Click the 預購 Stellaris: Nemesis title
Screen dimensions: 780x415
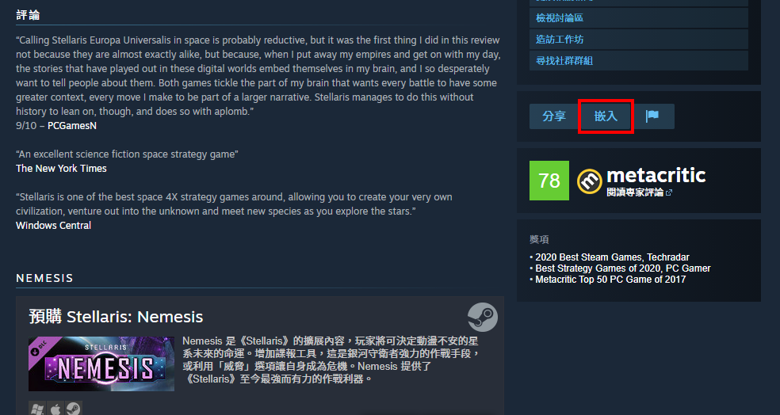click(116, 317)
